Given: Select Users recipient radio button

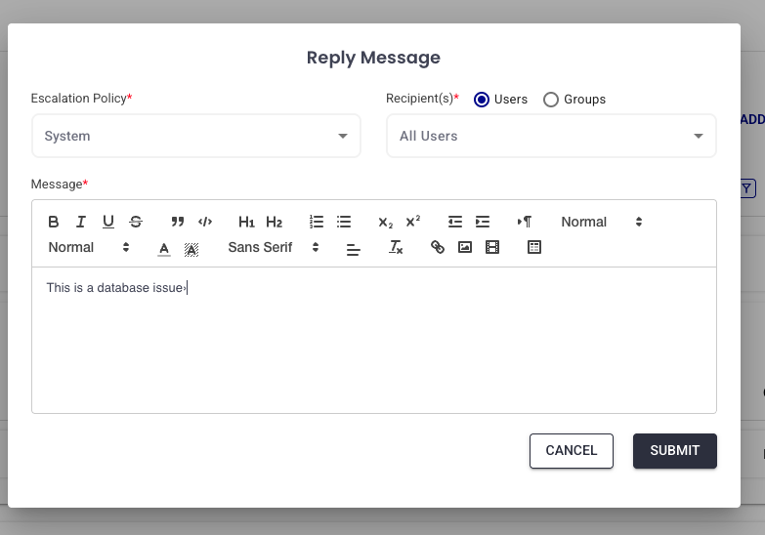Looking at the screenshot, I should (x=482, y=100).
